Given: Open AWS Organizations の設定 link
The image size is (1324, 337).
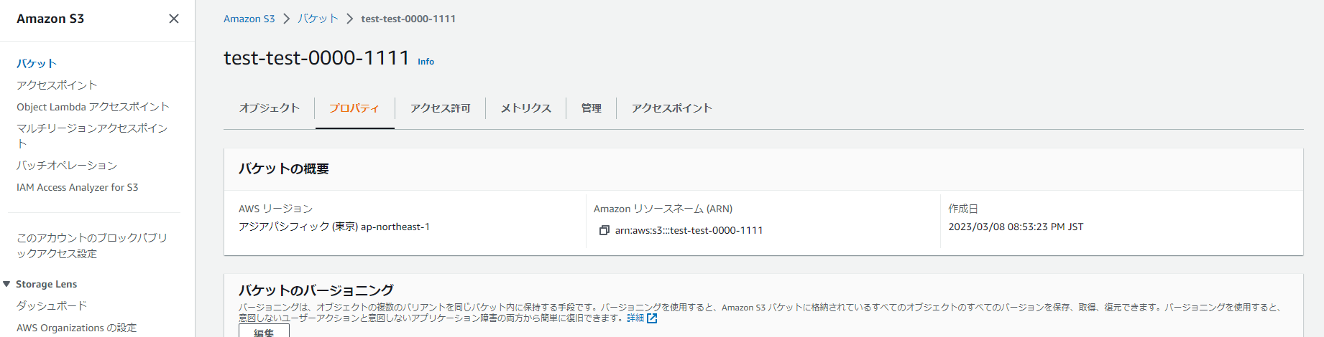Looking at the screenshot, I should (x=76, y=328).
